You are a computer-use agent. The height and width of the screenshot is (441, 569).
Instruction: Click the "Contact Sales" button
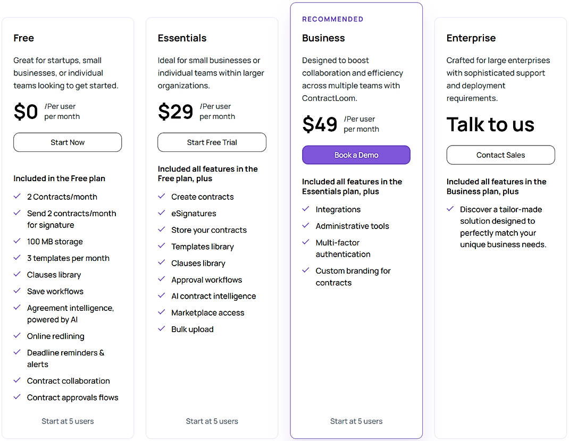point(500,155)
